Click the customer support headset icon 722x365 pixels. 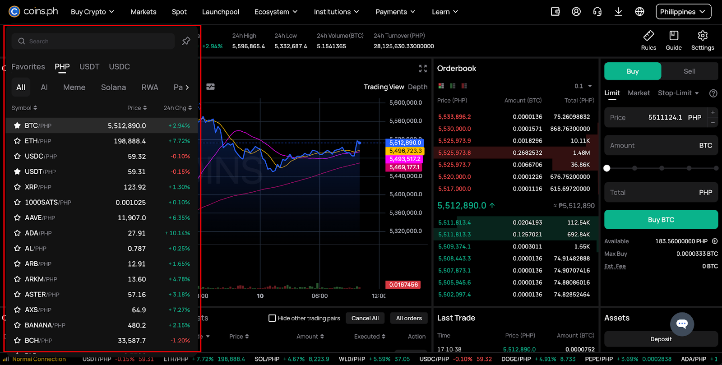(597, 12)
